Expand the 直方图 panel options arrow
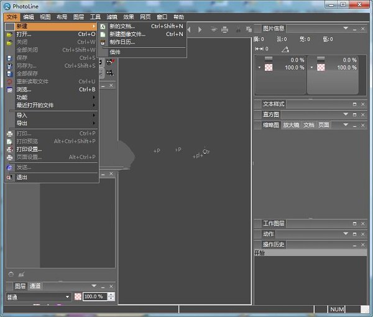The image size is (373, 317). [346, 114]
